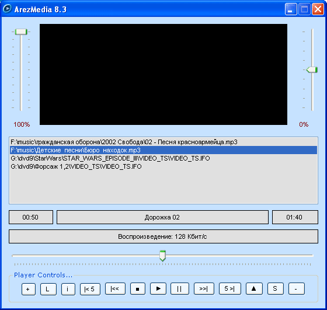Click the S button in Player Controls

coord(276,289)
